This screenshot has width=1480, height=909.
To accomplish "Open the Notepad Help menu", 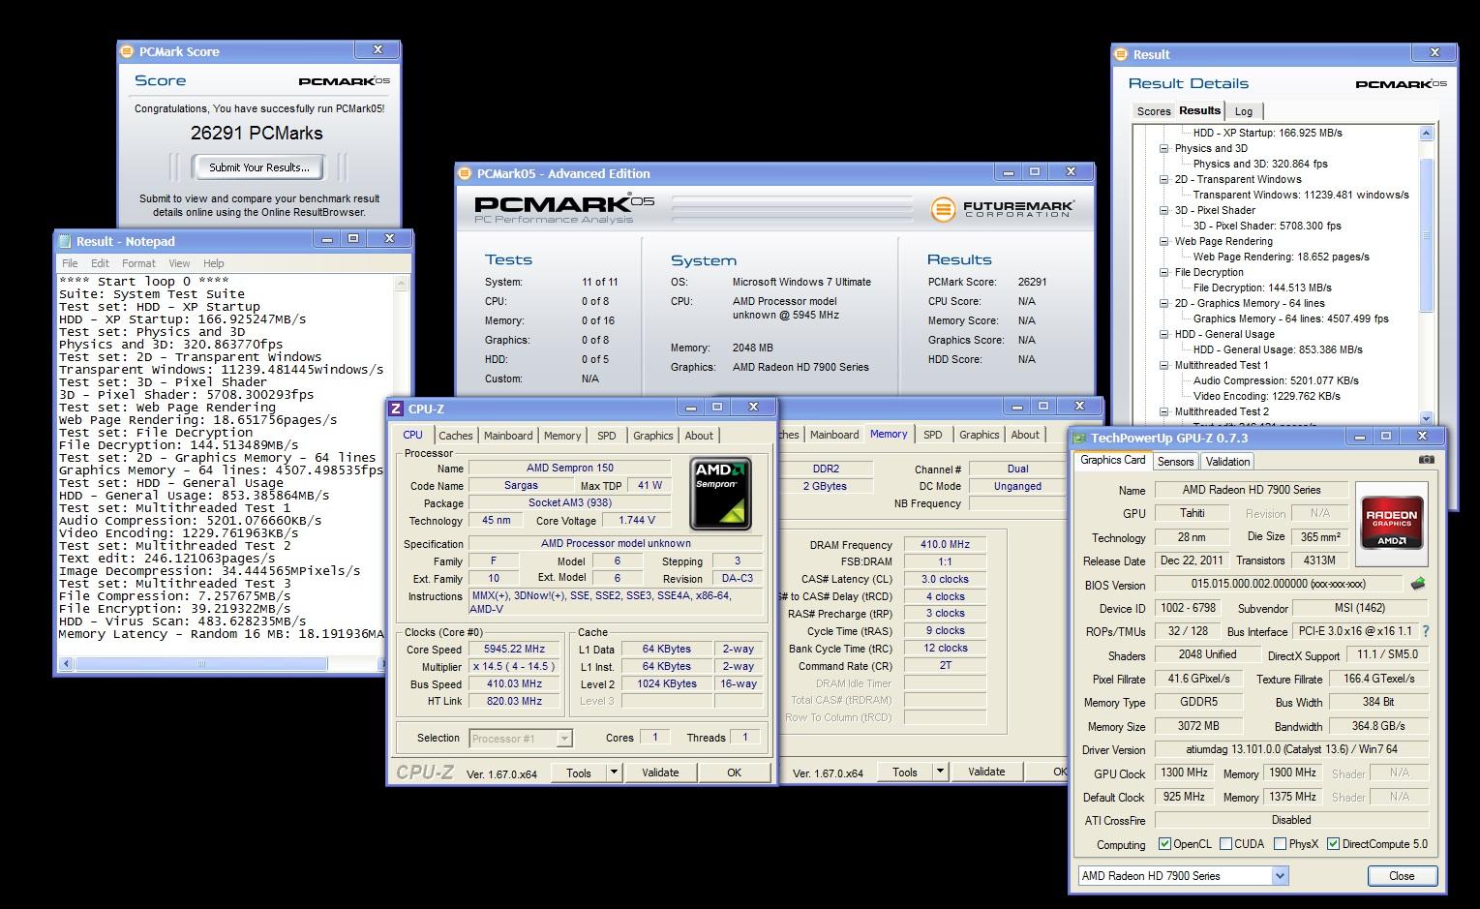I will [214, 263].
